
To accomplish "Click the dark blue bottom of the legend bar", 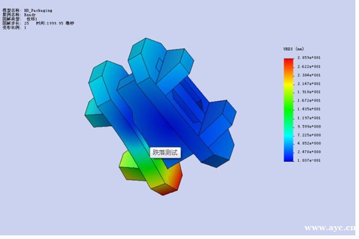I will 288,158.
